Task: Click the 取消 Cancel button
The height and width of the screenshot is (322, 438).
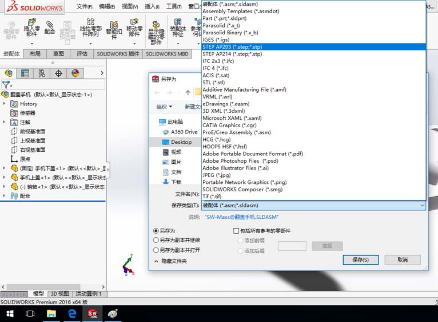Action: pyautogui.click(x=403, y=260)
